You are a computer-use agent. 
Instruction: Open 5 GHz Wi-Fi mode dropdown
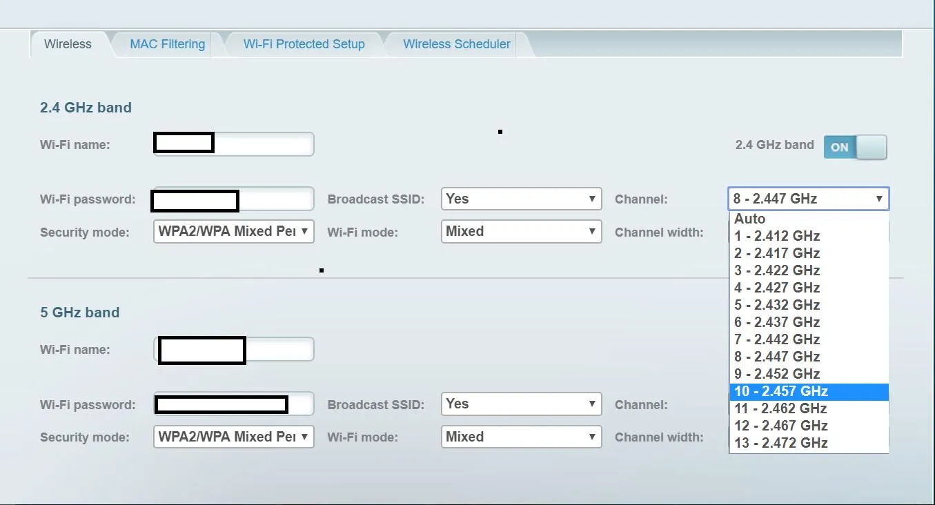tap(521, 437)
